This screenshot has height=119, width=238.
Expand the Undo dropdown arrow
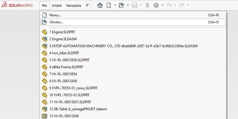(175, 5)
